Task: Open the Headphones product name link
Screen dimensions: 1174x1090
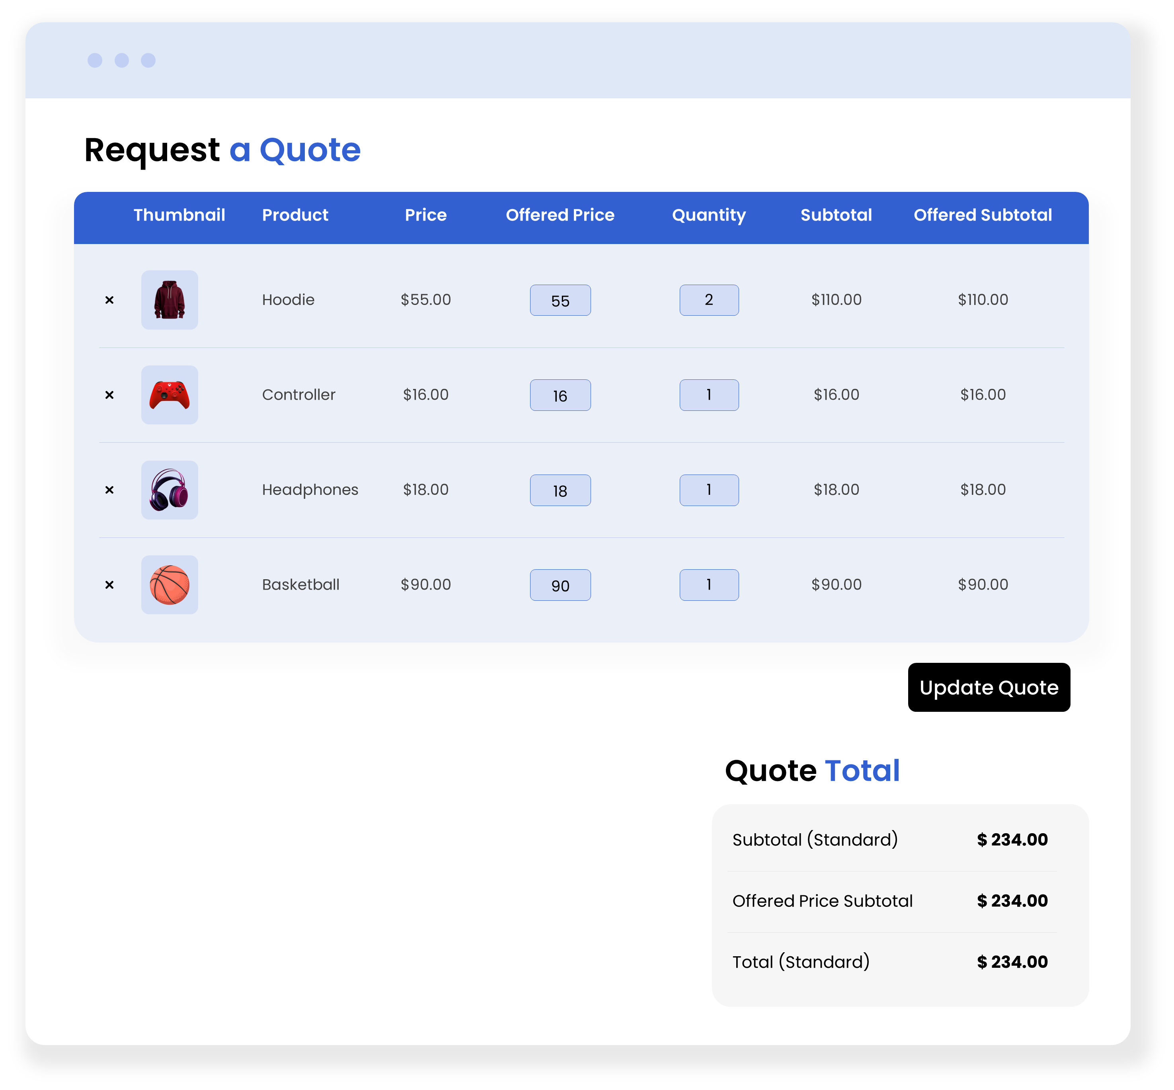Action: point(310,490)
